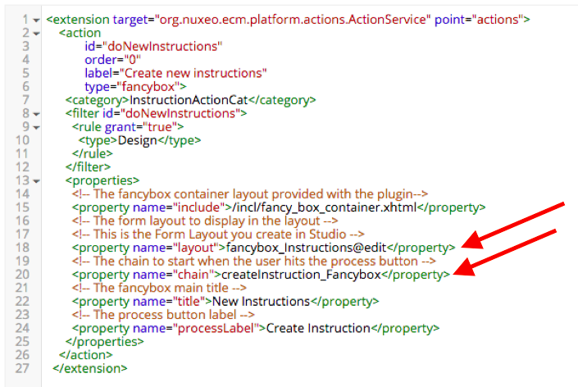The height and width of the screenshot is (387, 578).
Task: Click the createInstruction_Fancybox chain value
Action: (301, 275)
